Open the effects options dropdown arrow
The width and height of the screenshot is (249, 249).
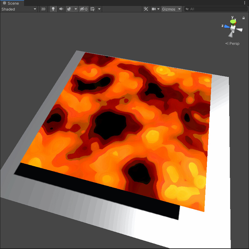click(75, 9)
